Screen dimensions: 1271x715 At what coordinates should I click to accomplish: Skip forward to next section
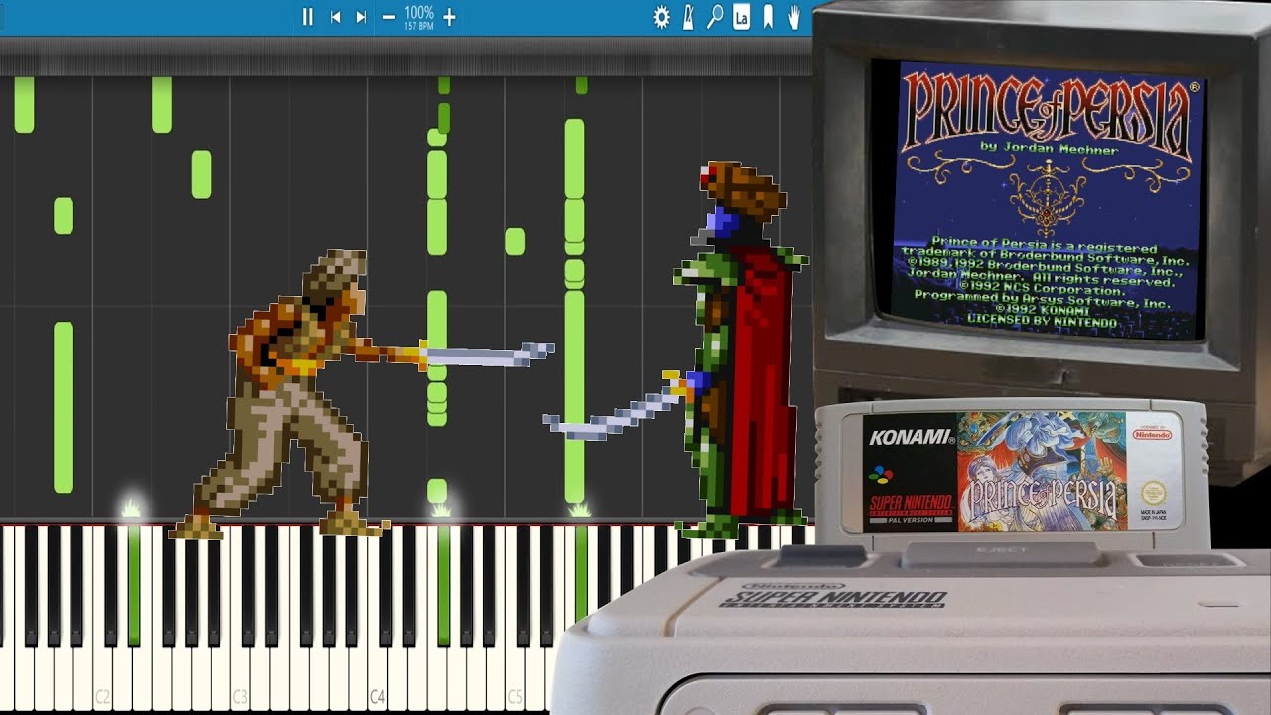pyautogui.click(x=361, y=17)
